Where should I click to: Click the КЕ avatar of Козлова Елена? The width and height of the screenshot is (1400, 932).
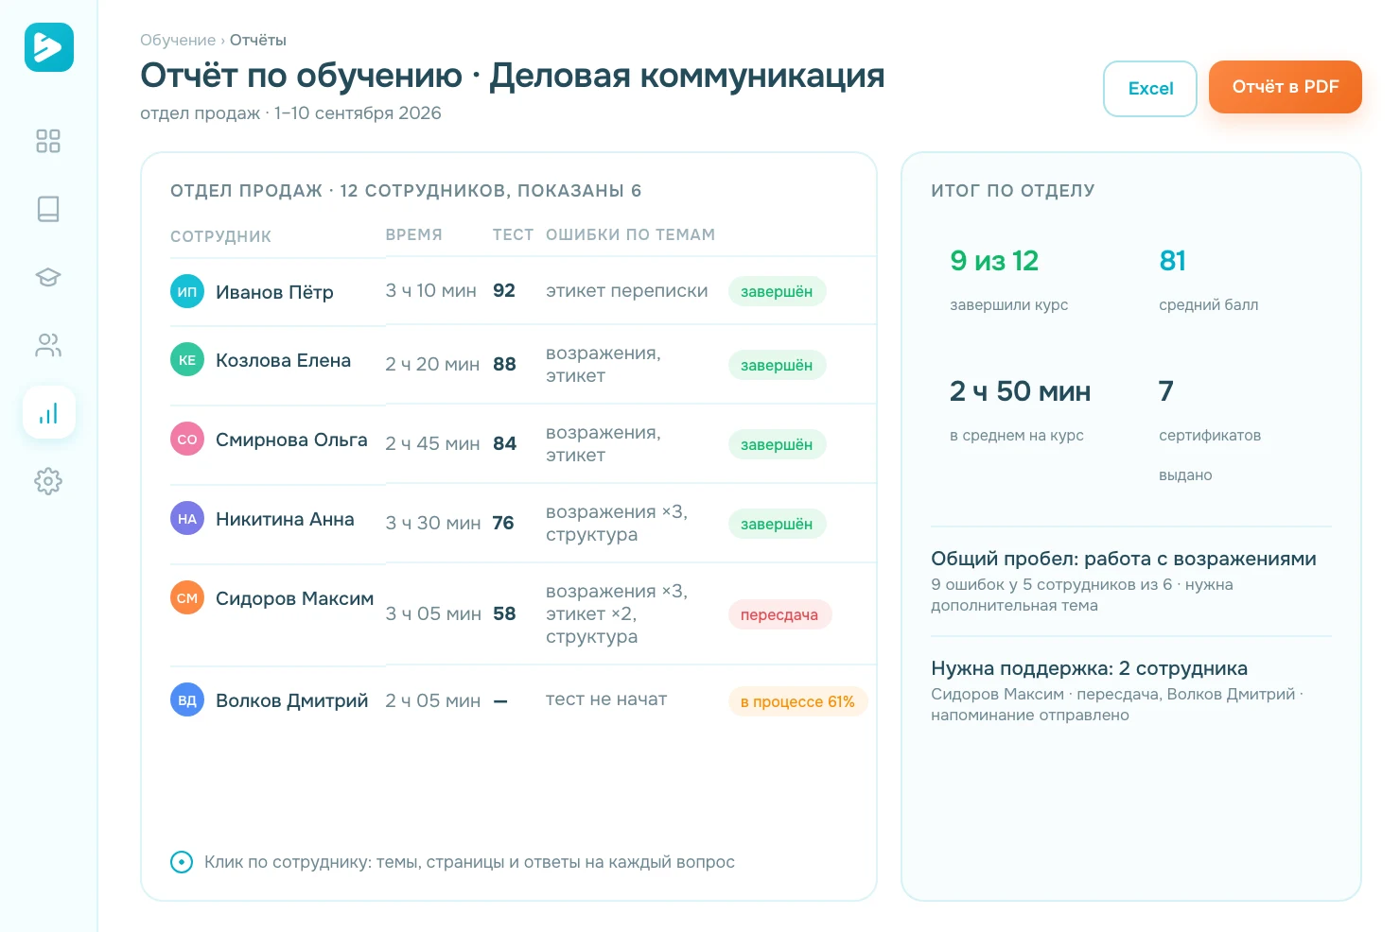(x=187, y=359)
